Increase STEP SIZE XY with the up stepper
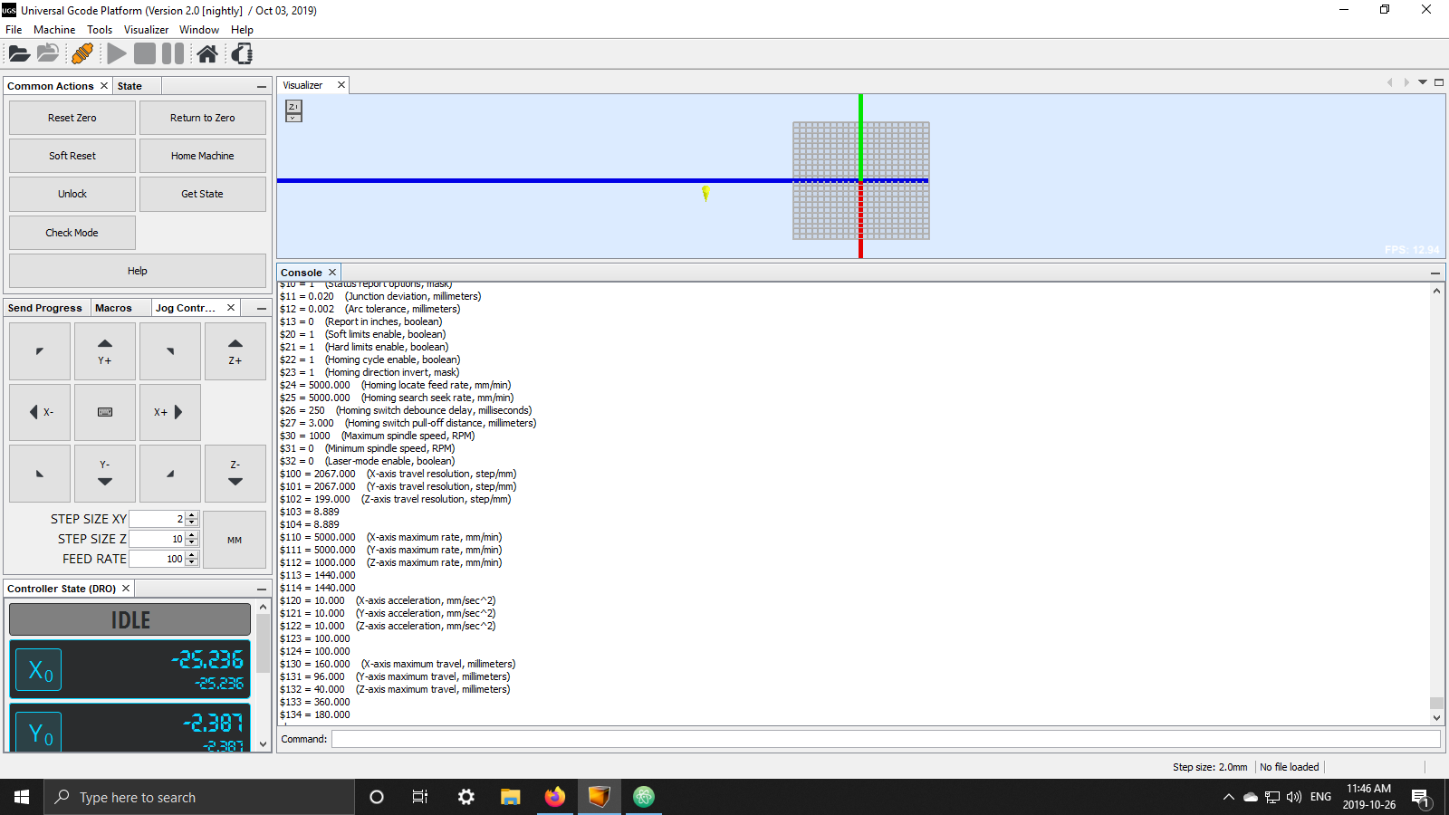1449x815 pixels. click(x=191, y=514)
